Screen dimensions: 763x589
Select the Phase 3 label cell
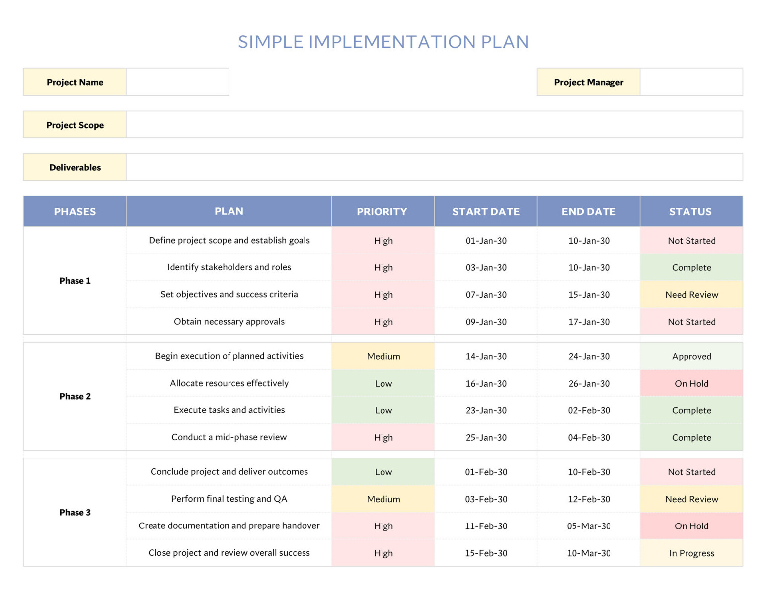tap(75, 512)
